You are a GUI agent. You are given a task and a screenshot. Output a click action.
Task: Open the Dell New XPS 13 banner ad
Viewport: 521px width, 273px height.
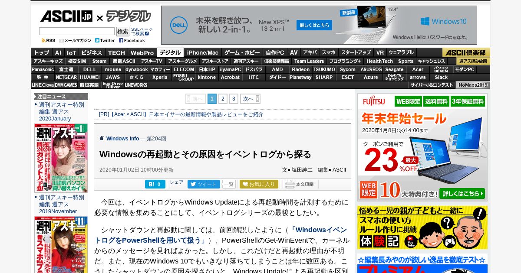coord(319,25)
